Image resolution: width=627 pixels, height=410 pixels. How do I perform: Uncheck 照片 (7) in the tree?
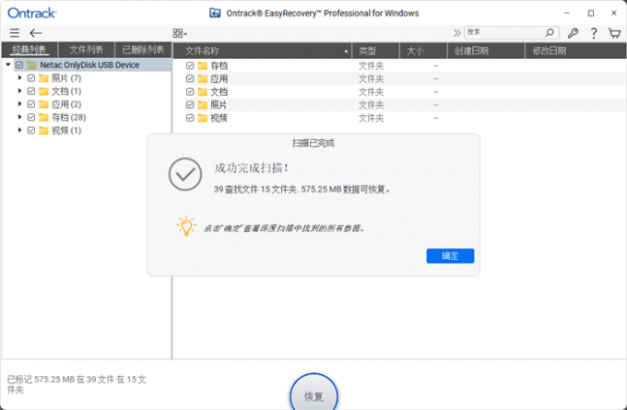click(x=31, y=78)
